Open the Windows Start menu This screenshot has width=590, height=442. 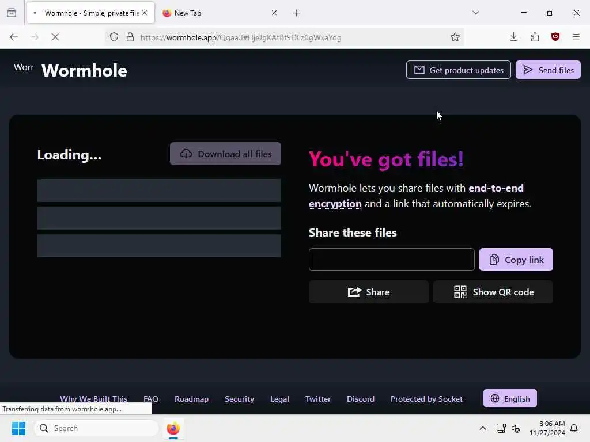pos(18,428)
